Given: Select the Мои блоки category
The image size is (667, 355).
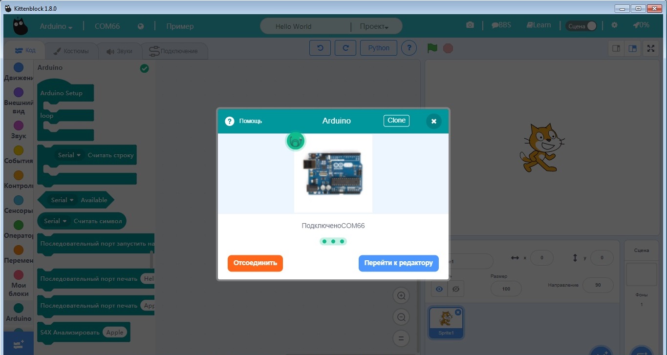Looking at the screenshot, I should coord(19,283).
